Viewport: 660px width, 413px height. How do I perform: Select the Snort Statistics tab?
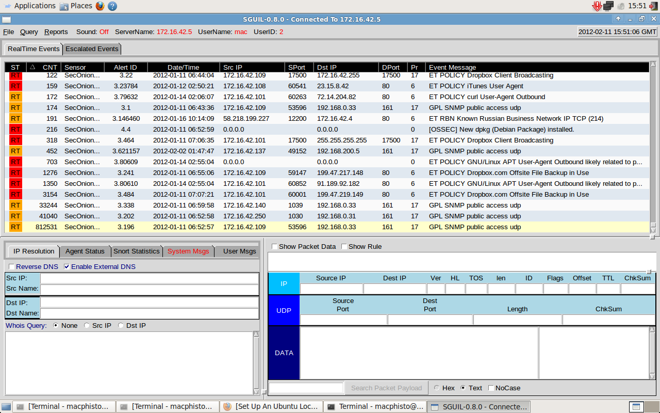point(137,251)
